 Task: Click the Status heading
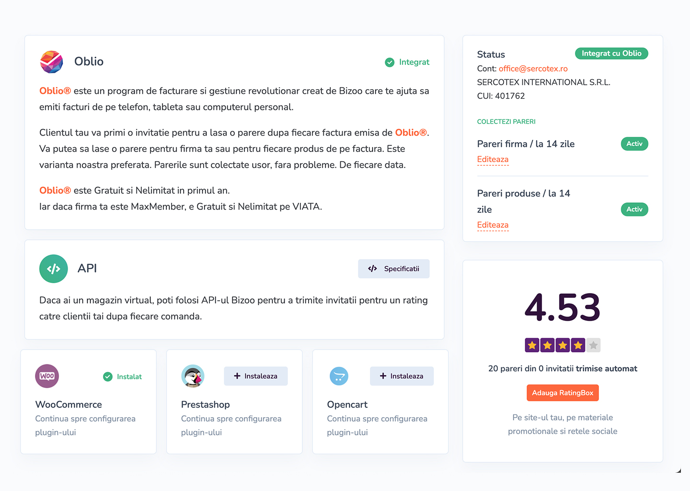pos(491,55)
